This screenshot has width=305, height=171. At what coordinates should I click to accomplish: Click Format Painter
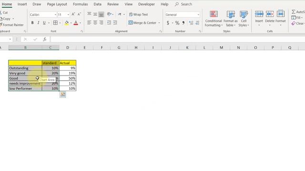pyautogui.click(x=12, y=25)
